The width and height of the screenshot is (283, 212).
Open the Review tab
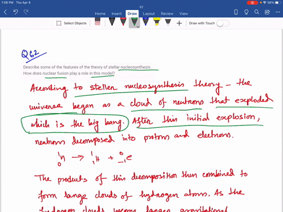(167, 14)
